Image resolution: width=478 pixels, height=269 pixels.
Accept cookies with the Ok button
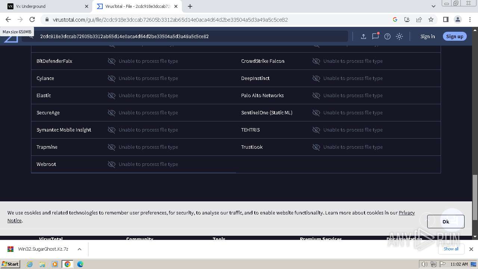click(x=446, y=222)
